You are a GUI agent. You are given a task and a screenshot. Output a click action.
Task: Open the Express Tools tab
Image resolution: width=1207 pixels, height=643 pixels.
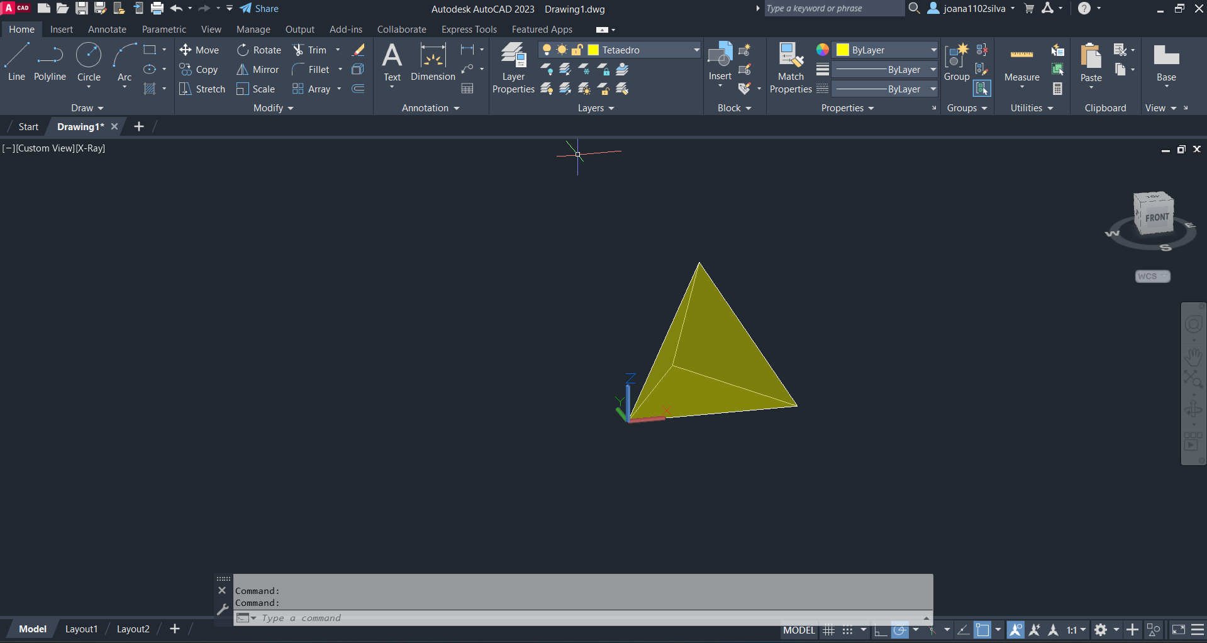tap(469, 29)
